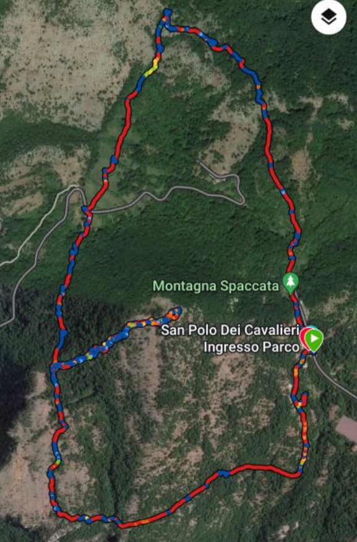Tap where the track crosses the grey road
This screenshot has height=542, width=357.
coord(86,210)
